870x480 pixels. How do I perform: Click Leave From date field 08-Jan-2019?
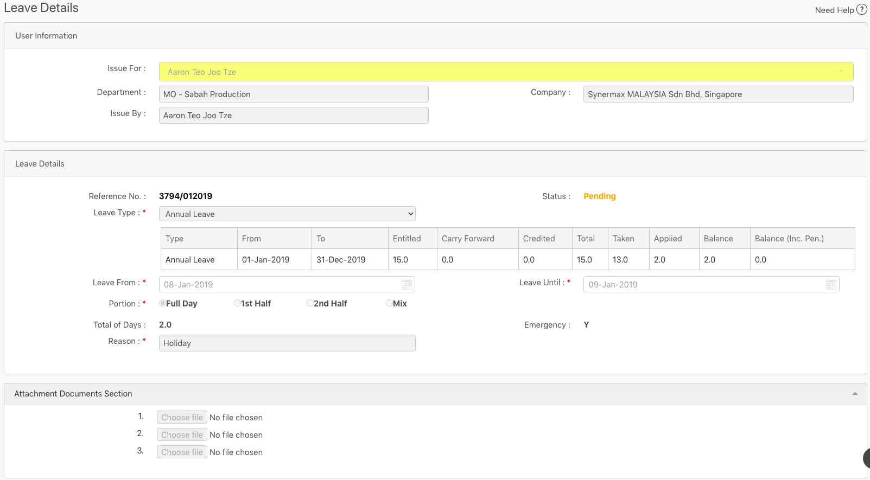[x=287, y=284]
